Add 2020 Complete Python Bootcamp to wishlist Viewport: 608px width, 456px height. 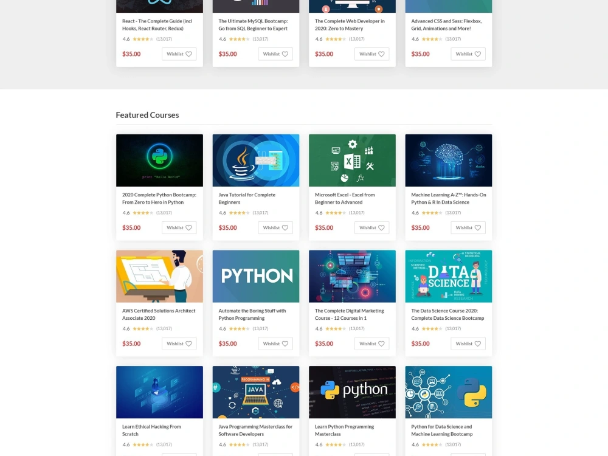[x=179, y=227]
